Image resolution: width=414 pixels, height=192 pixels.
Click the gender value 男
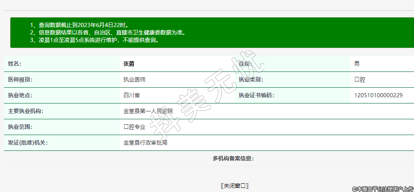(x=357, y=64)
